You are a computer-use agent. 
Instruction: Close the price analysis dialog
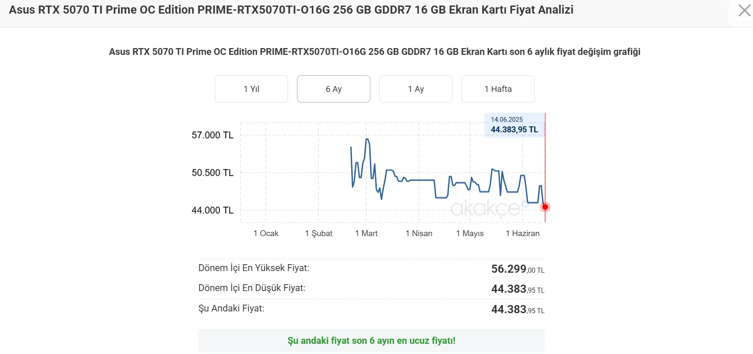point(744,10)
